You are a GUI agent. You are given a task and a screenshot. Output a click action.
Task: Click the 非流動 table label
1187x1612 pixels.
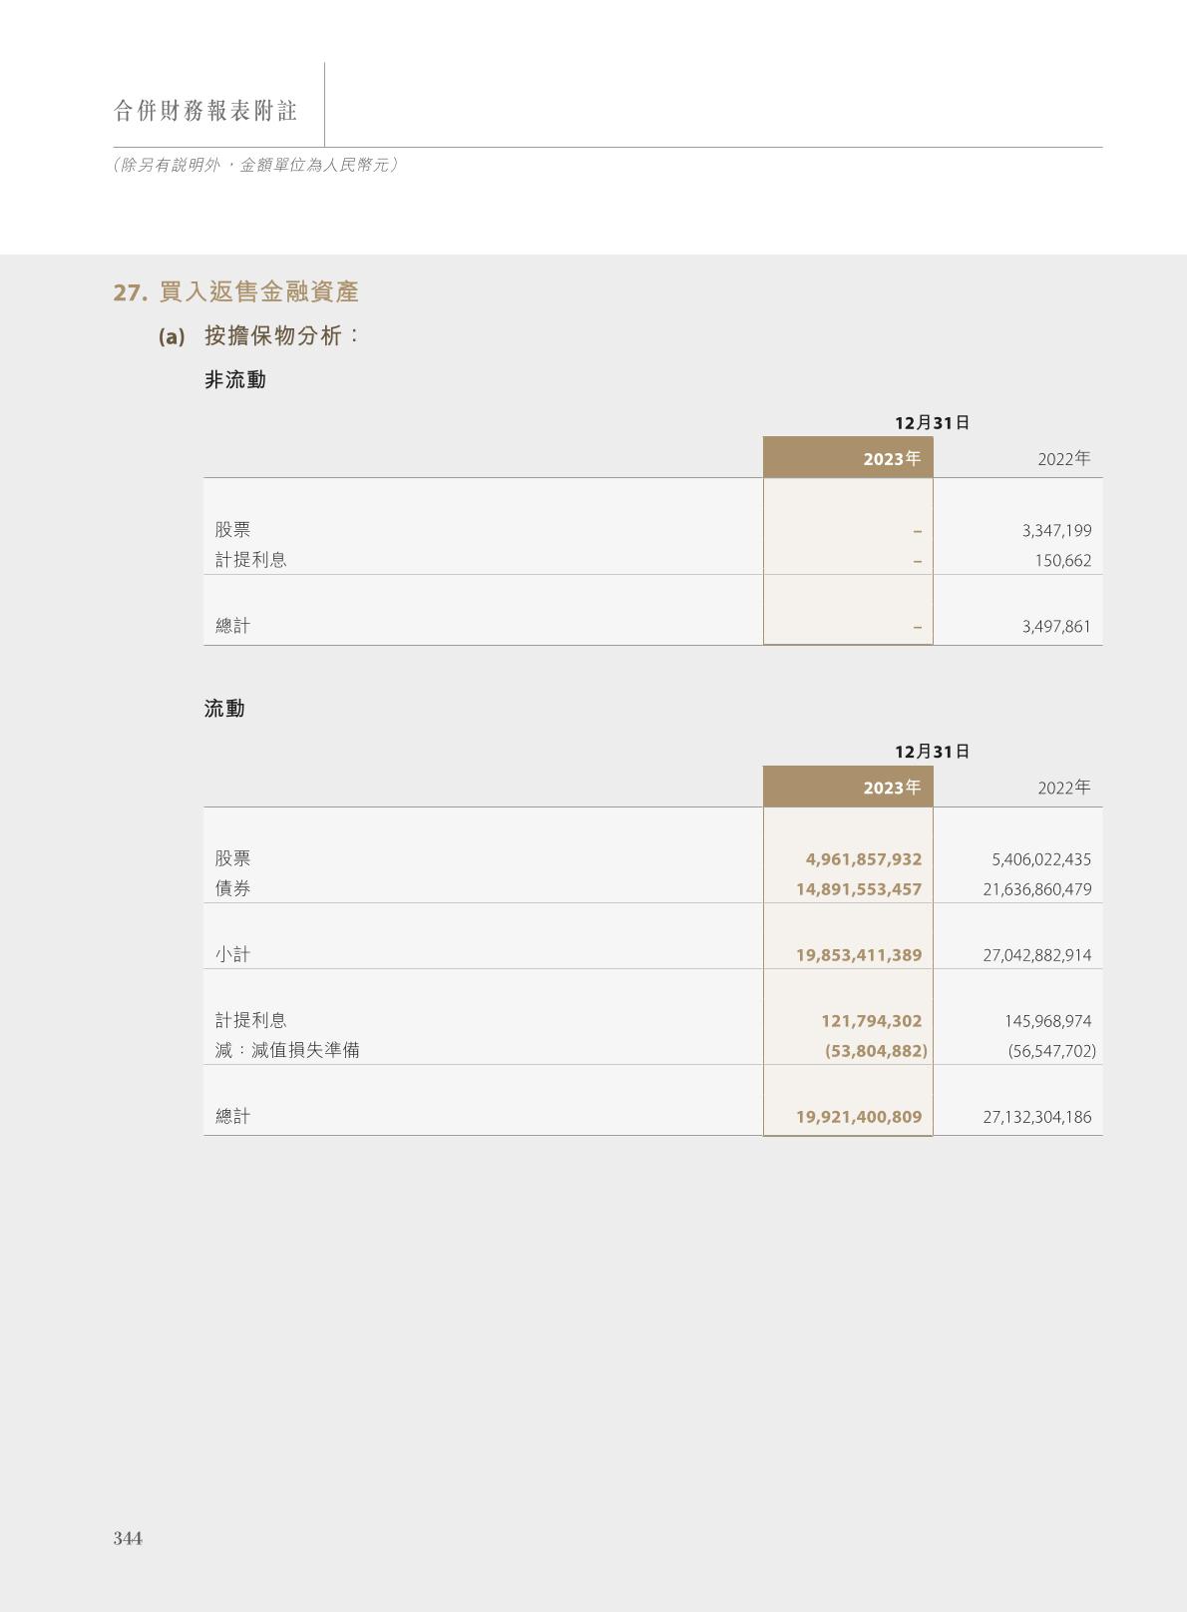(234, 380)
